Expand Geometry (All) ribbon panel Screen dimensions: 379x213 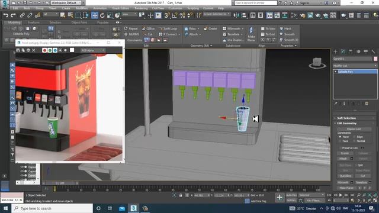(201, 46)
